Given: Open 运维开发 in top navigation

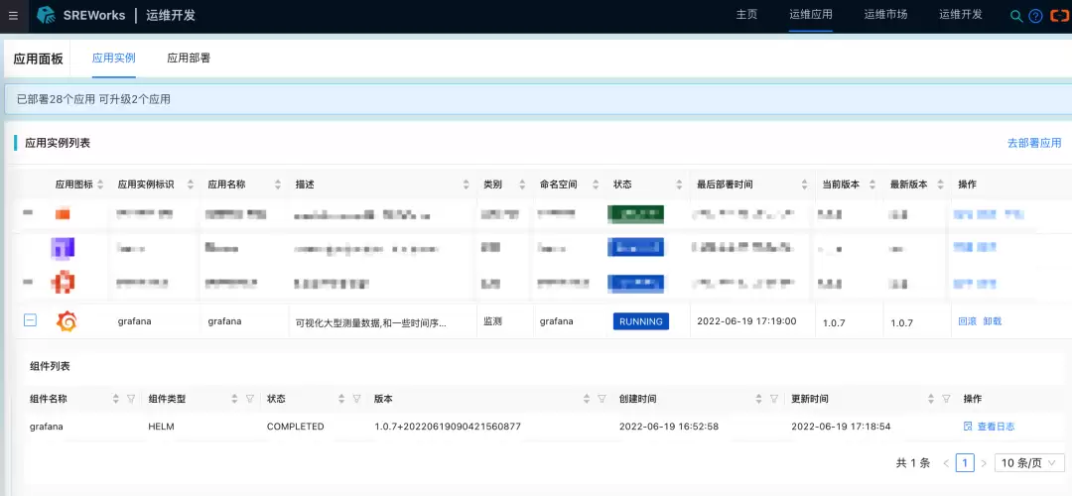Looking at the screenshot, I should coord(961,14).
